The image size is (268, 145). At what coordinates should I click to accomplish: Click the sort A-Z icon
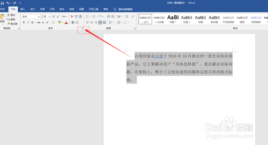pos(127,17)
